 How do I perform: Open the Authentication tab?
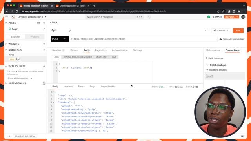tap(120, 50)
